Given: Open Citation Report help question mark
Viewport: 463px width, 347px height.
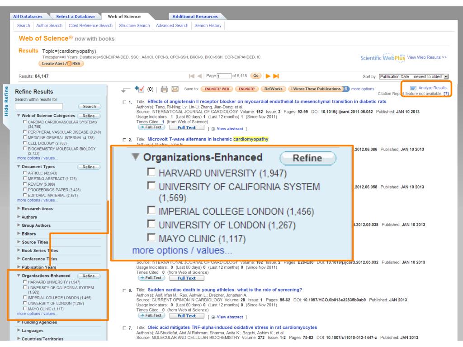Looking at the screenshot, I should coord(446,94).
